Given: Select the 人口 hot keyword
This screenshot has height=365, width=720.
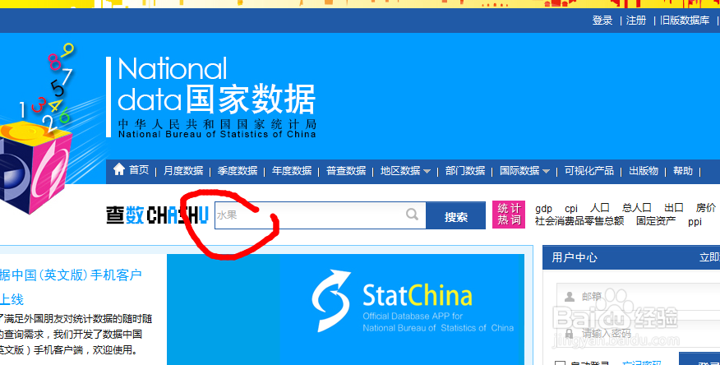Looking at the screenshot, I should coord(600,208).
